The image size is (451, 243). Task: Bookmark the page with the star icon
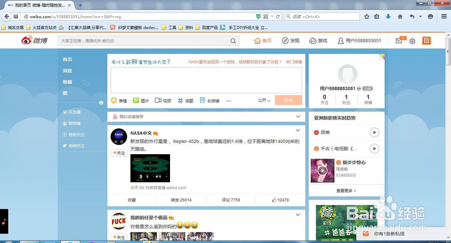click(366, 17)
